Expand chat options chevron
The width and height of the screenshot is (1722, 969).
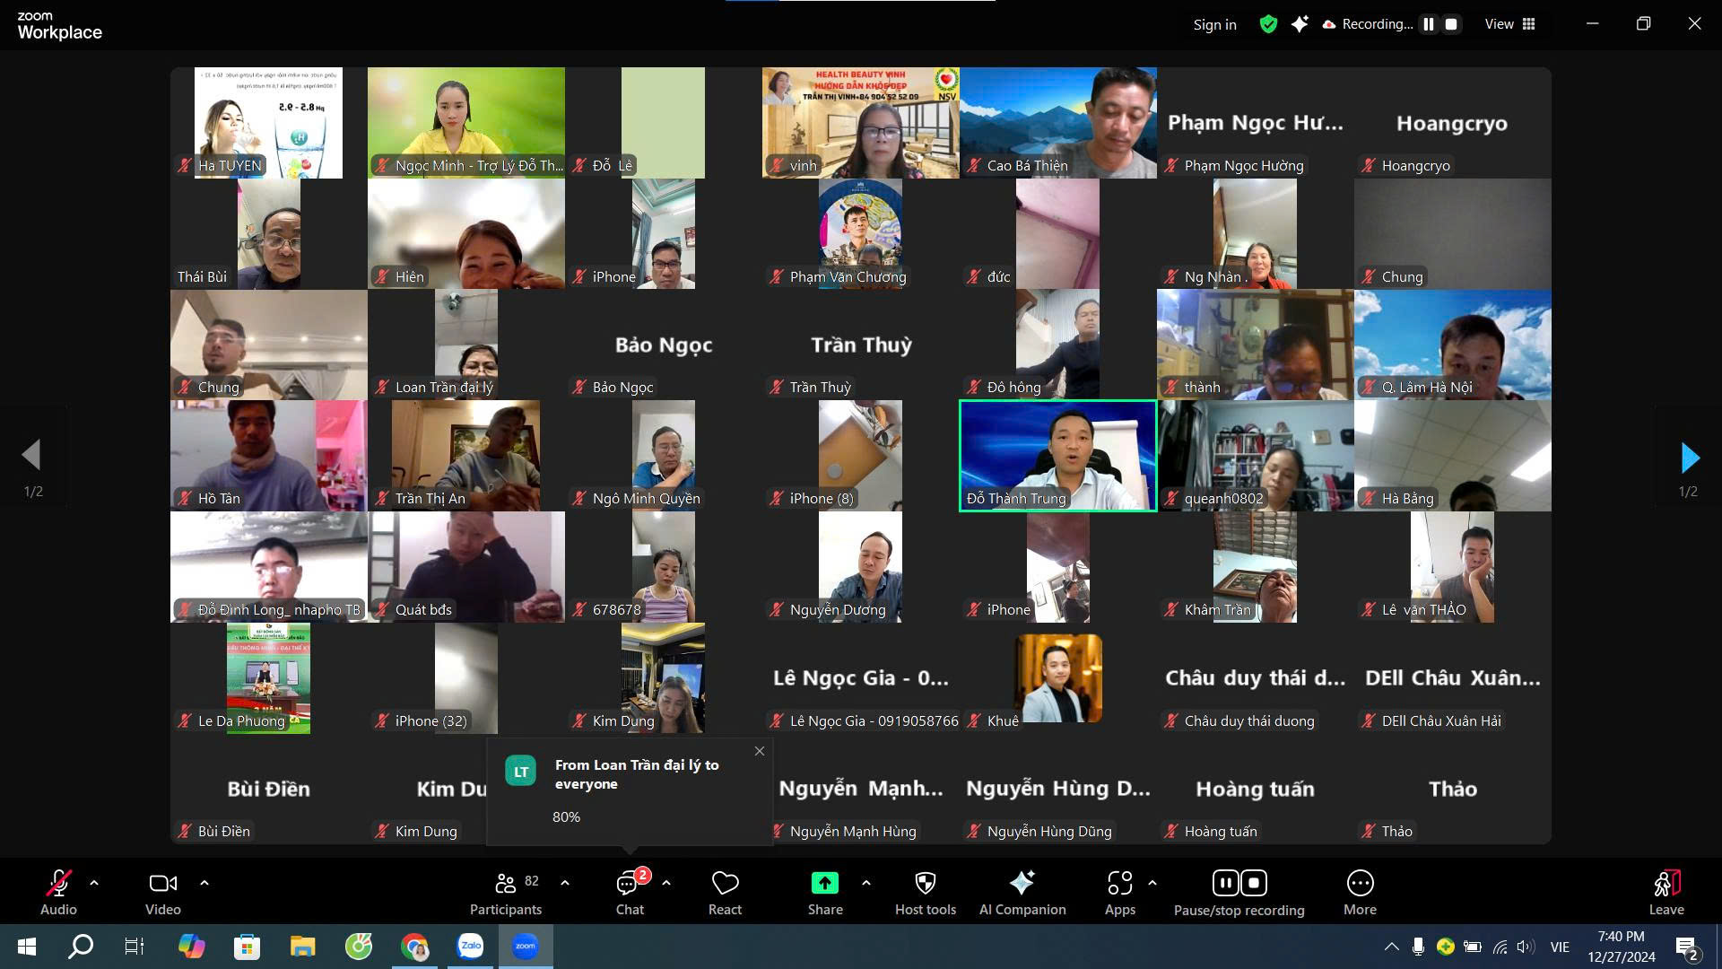(x=666, y=883)
